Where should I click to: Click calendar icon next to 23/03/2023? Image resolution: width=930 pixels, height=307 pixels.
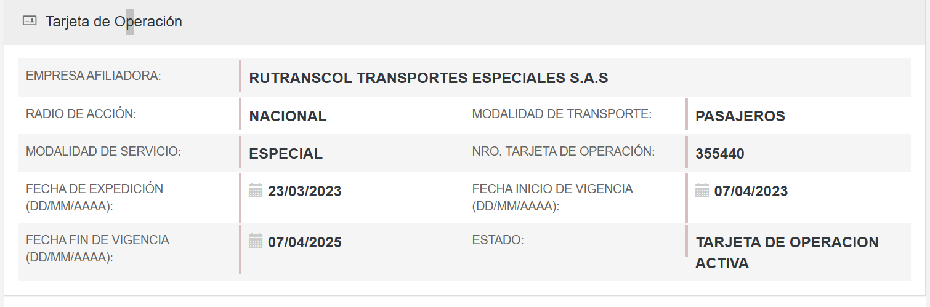(256, 191)
